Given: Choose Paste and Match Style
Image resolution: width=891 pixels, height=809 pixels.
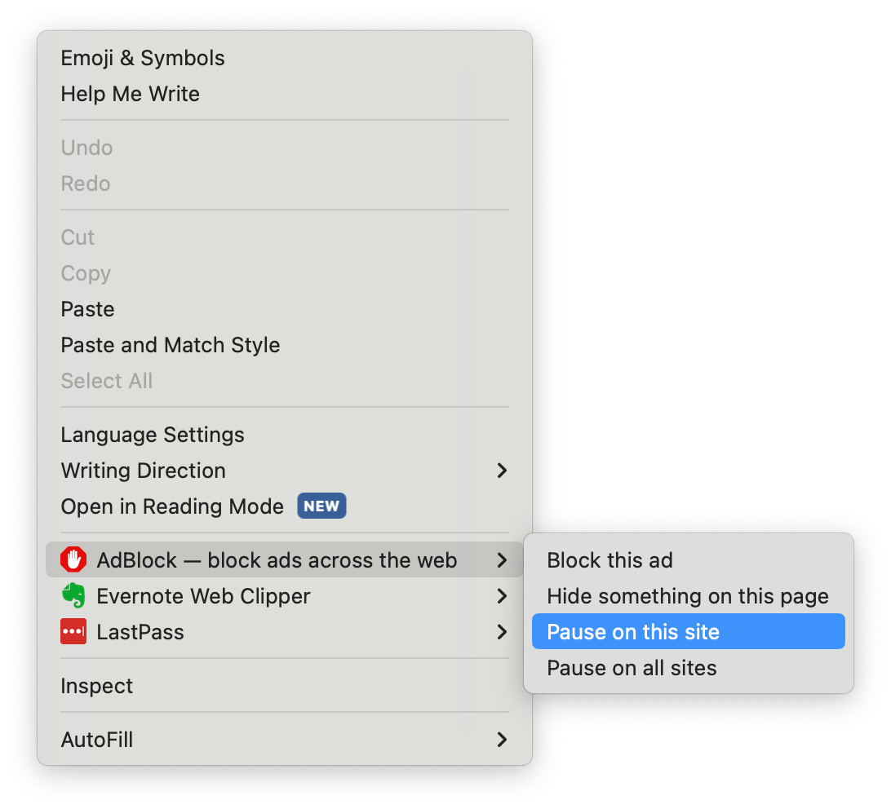Looking at the screenshot, I should coord(171,345).
